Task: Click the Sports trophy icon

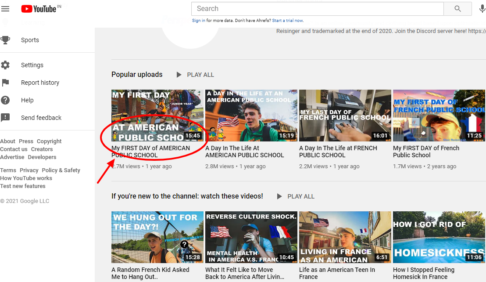Action: tap(5, 40)
